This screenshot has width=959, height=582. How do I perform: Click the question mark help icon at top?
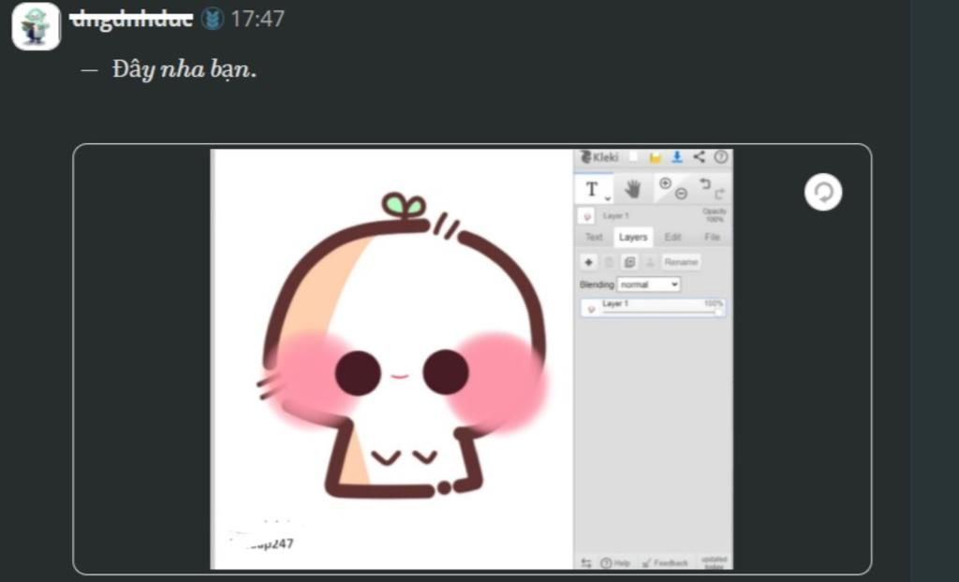pos(721,157)
